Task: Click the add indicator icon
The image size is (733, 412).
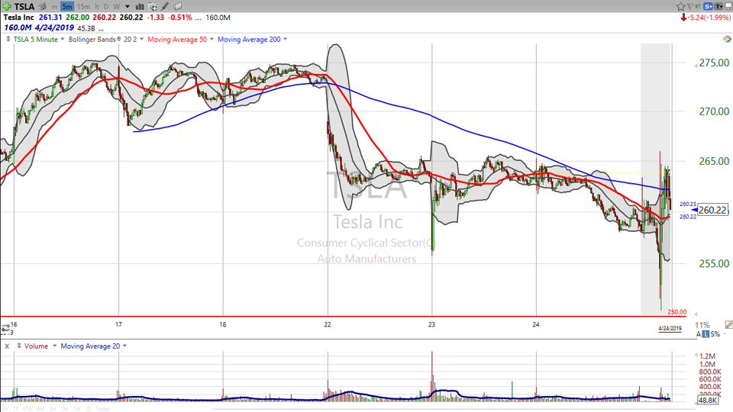Action: pyautogui.click(x=153, y=7)
